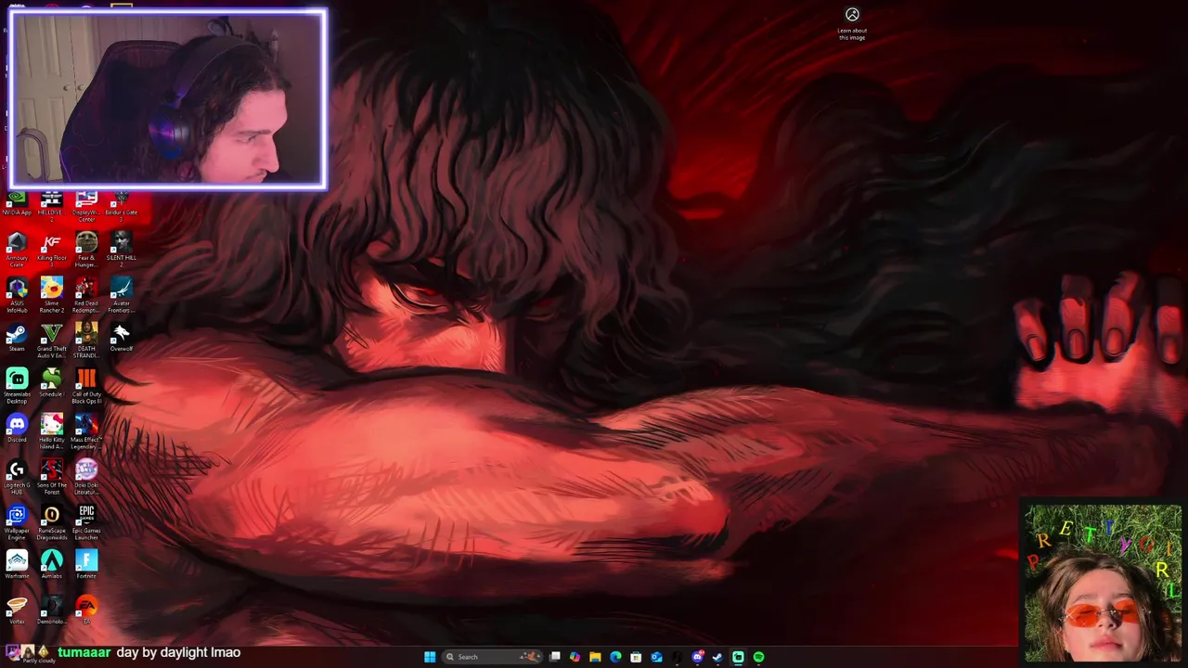Select the Streamlabs Desktop shortcut icon
The height and width of the screenshot is (668, 1188).
pos(17,386)
